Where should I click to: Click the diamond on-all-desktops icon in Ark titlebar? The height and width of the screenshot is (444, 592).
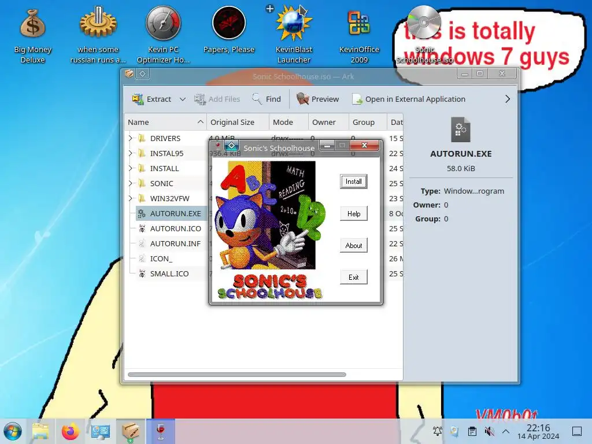pos(143,74)
